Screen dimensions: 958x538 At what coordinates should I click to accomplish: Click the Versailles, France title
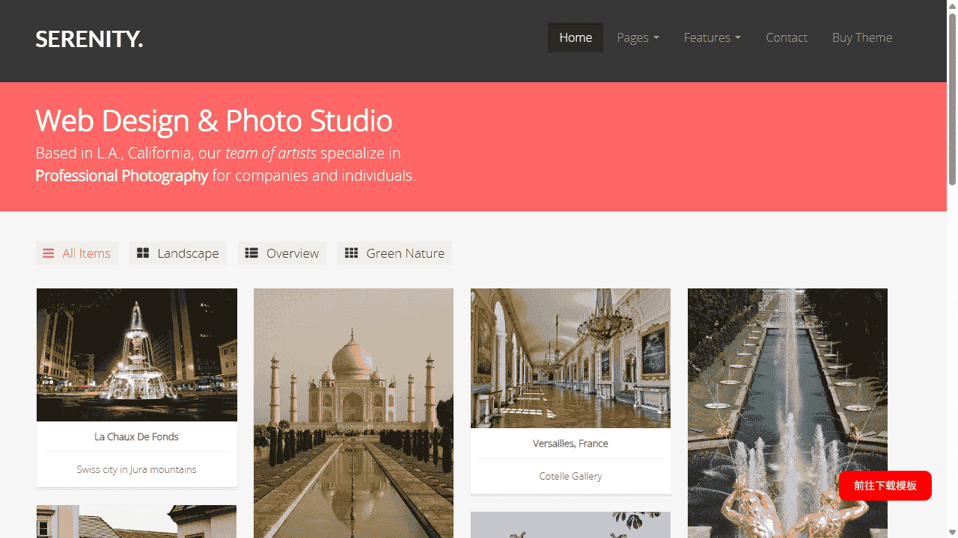(570, 443)
